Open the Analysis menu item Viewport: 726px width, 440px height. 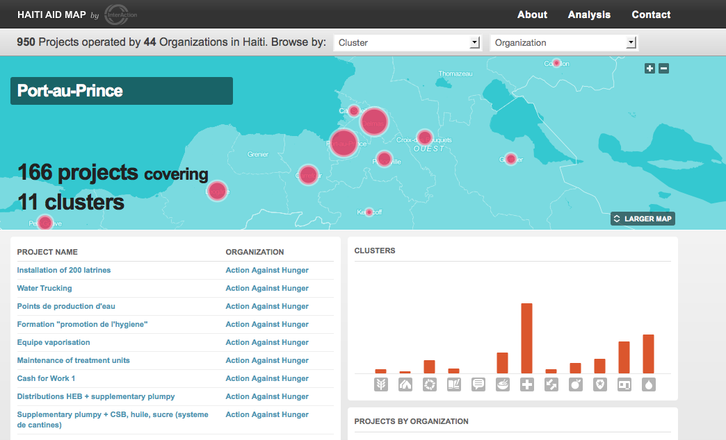point(589,15)
